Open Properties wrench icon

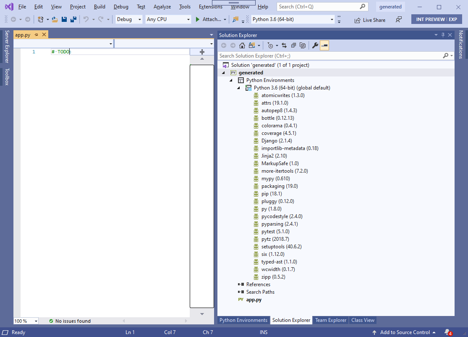click(x=315, y=45)
